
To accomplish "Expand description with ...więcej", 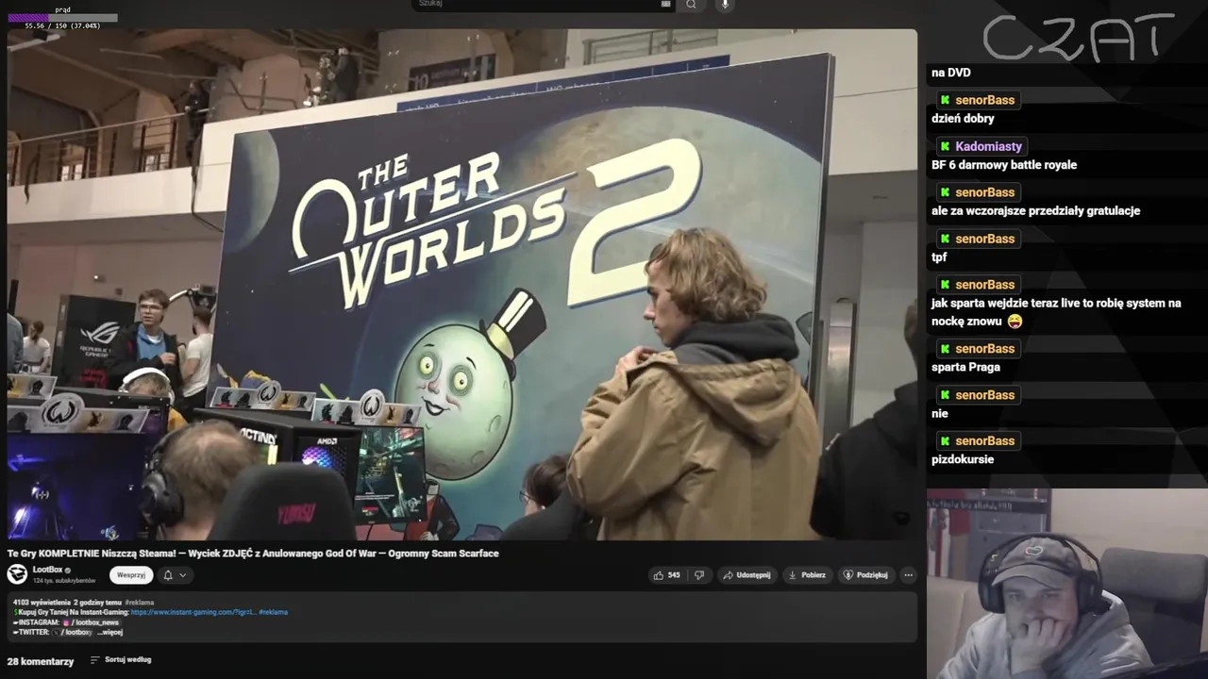I will click(x=110, y=632).
